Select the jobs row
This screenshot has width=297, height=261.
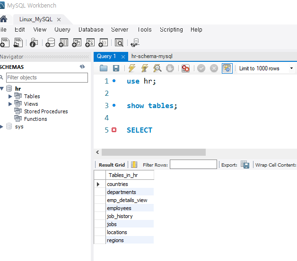tap(130, 224)
